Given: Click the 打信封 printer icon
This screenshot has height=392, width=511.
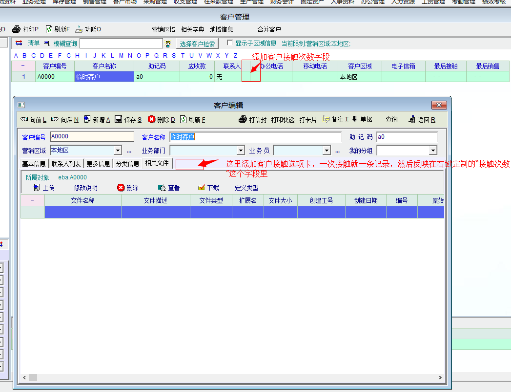Looking at the screenshot, I should (x=243, y=119).
